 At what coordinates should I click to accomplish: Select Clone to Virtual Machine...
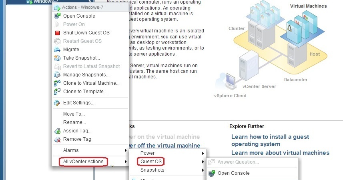point(90,83)
